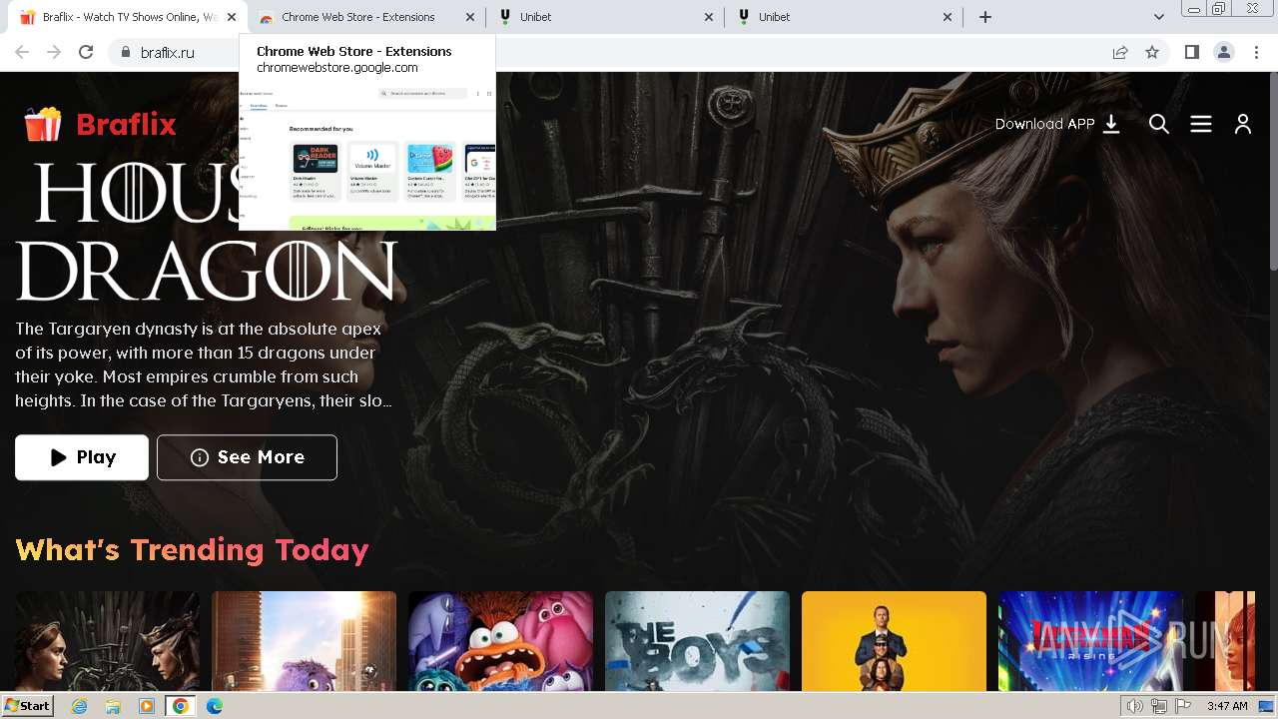
Task: Launch Internet Explorer from taskbar
Action: point(80,706)
